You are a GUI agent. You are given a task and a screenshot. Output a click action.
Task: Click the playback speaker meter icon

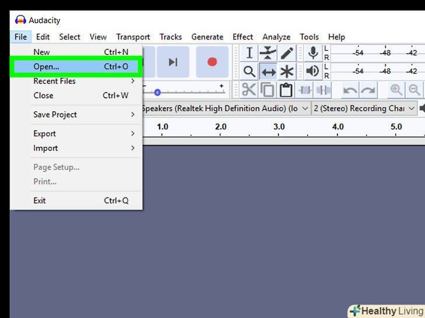[313, 71]
